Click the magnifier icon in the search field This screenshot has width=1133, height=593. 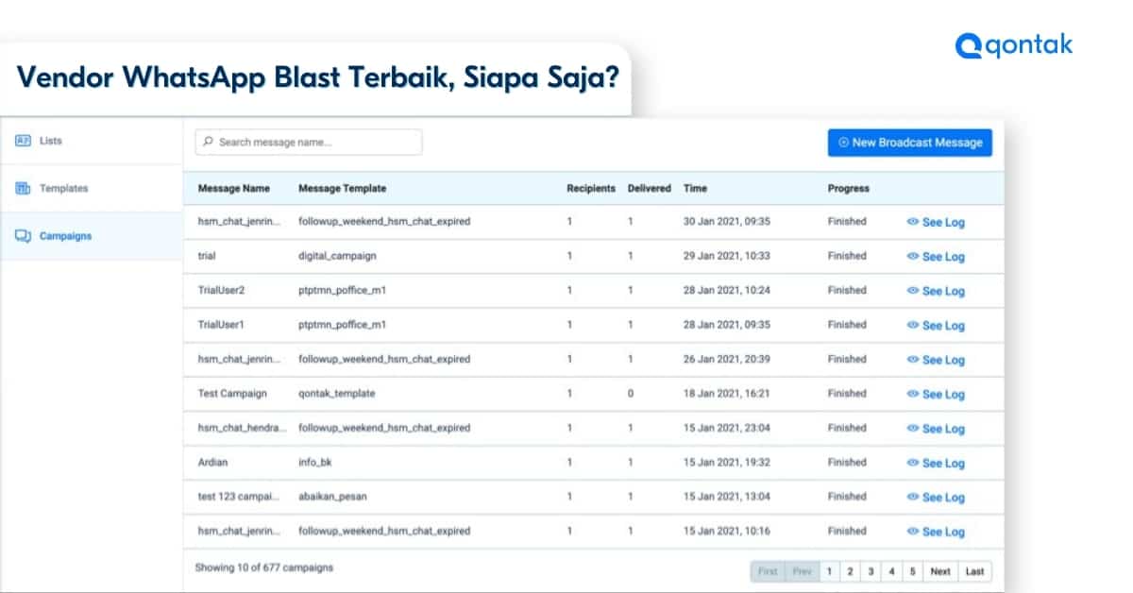pyautogui.click(x=207, y=142)
